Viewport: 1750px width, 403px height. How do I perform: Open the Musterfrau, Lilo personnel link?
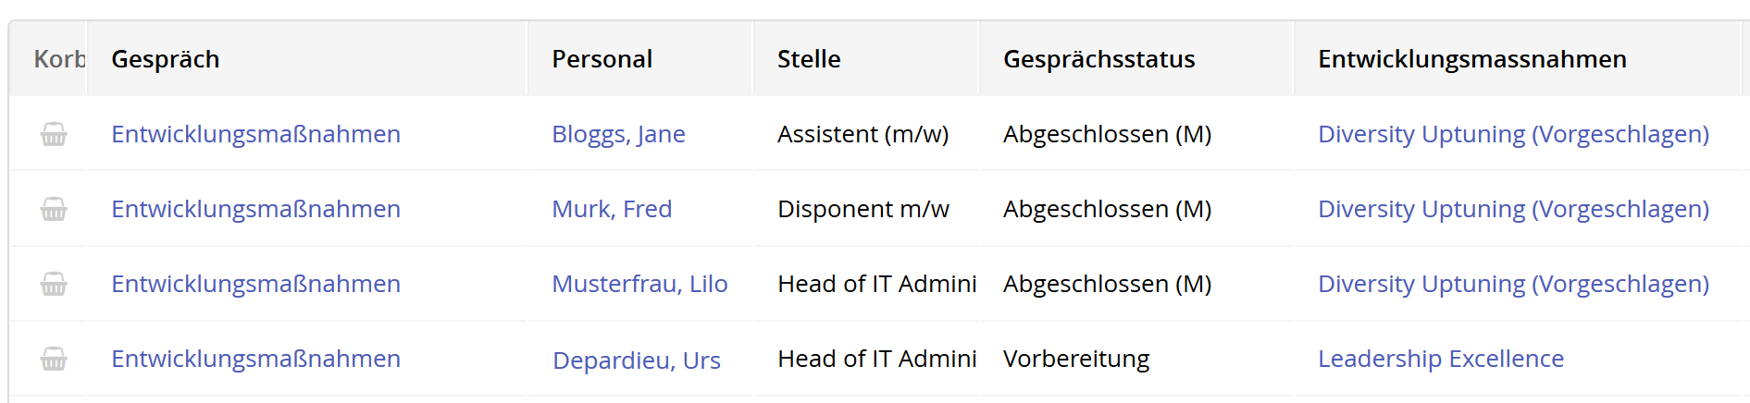point(639,285)
